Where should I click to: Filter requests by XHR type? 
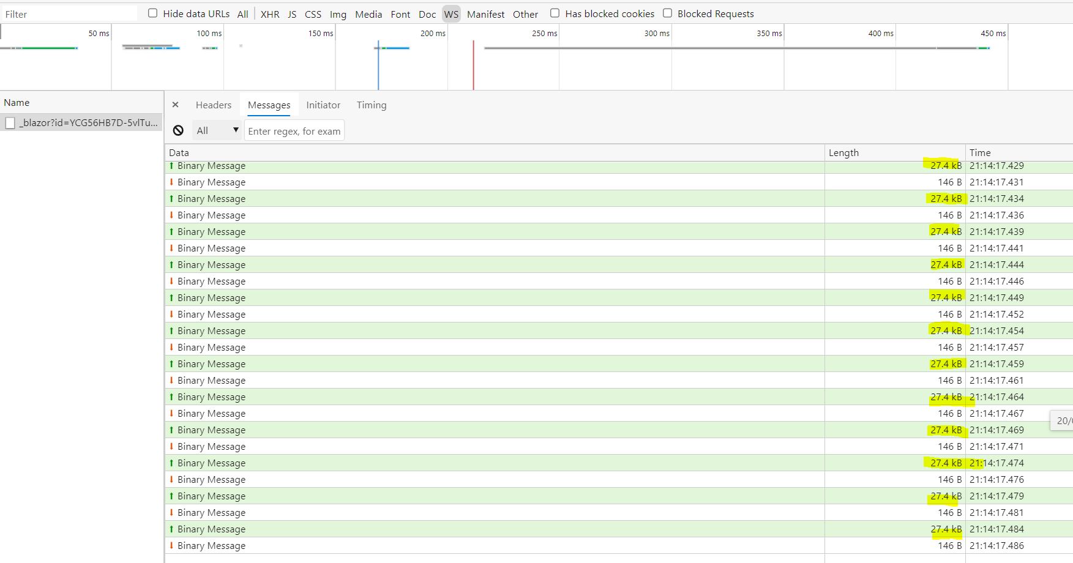pos(269,13)
